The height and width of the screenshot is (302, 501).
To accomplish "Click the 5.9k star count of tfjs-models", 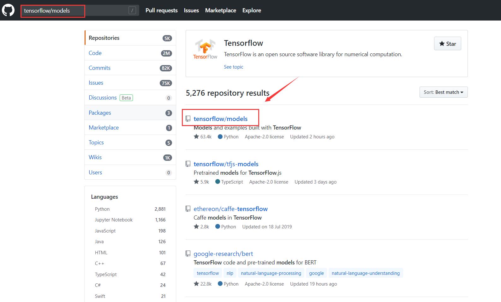I will coord(205,182).
